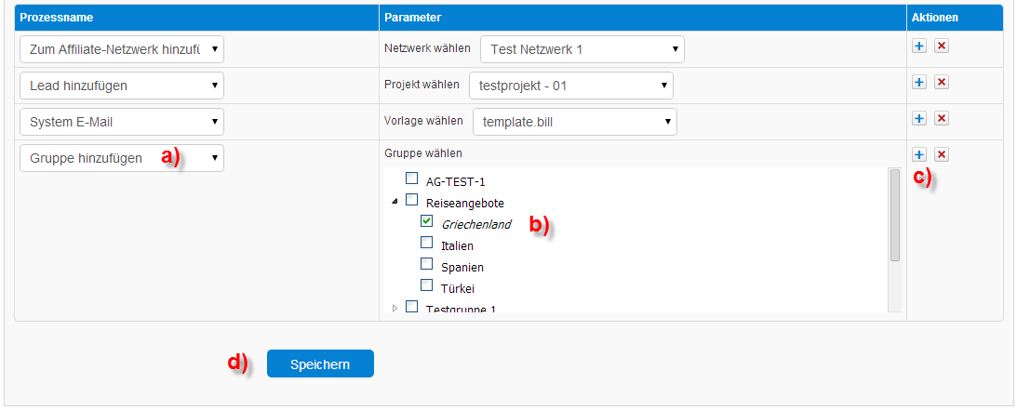Screen dimensions: 1017x410
Task: Collapse the Reiseangebote tree node
Action: (395, 202)
